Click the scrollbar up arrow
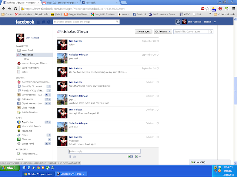The image size is (237, 177). [235, 19]
